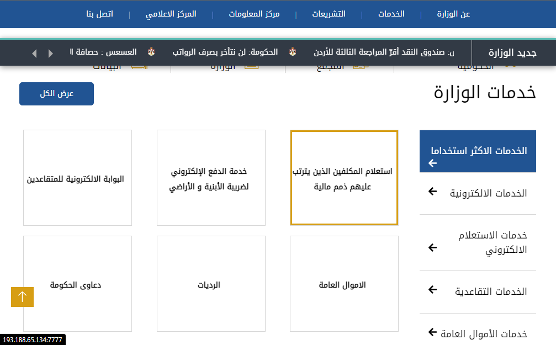Open the التشريعات menu item
556x345 pixels.
click(329, 14)
